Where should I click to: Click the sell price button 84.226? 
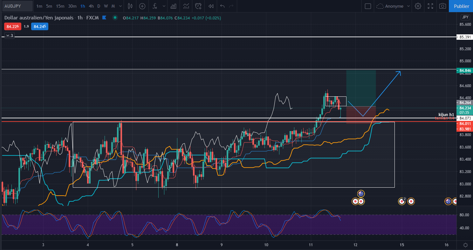13,27
